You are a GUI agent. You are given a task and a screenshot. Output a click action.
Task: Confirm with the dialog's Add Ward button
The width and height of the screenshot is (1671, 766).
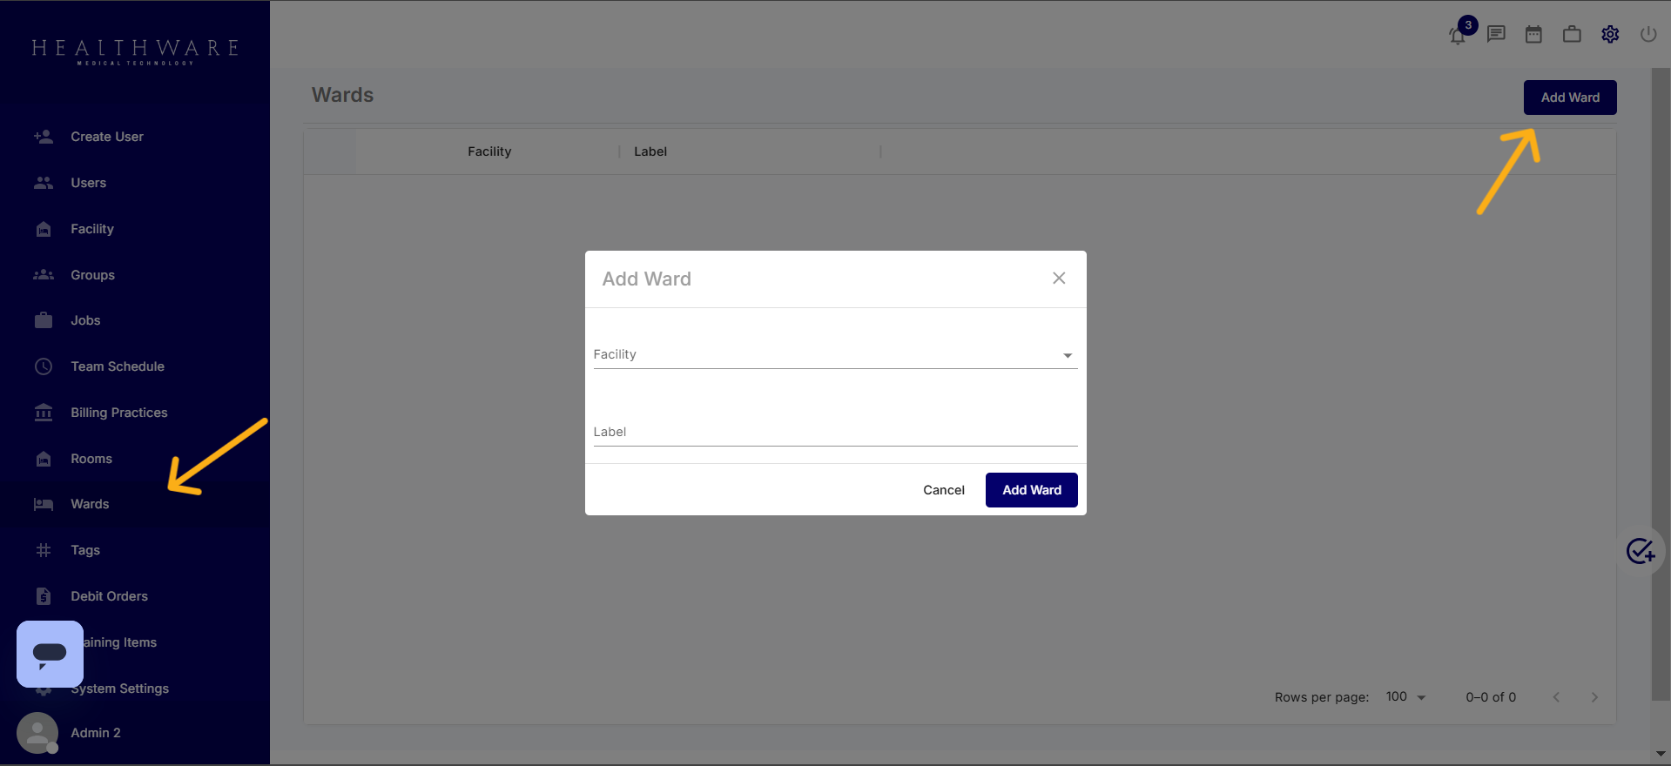click(1031, 490)
